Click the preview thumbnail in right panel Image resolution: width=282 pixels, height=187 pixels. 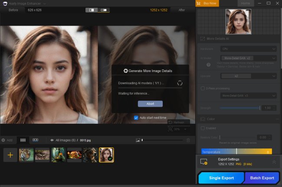tap(238, 22)
